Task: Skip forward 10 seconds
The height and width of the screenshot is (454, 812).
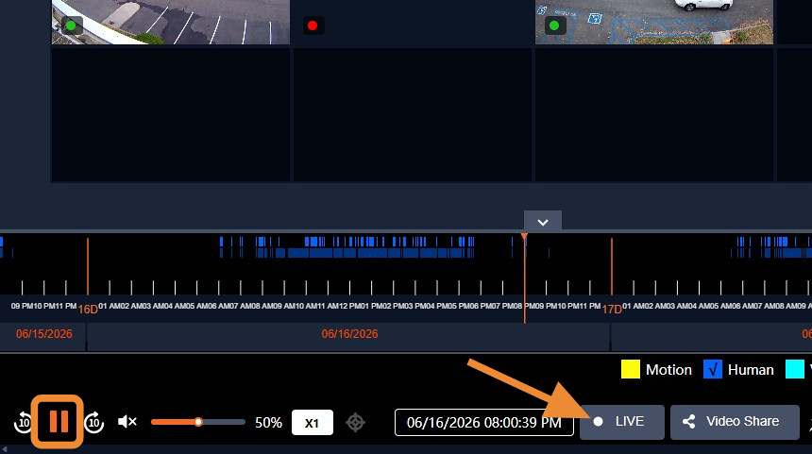Action: point(93,423)
